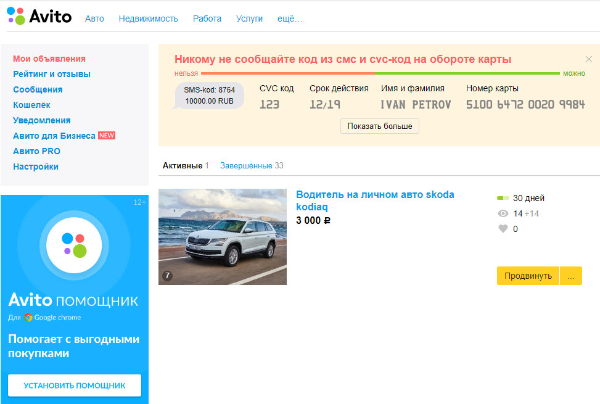Click the Показать больше button
Image resolution: width=600 pixels, height=404 pixels.
pos(380,126)
